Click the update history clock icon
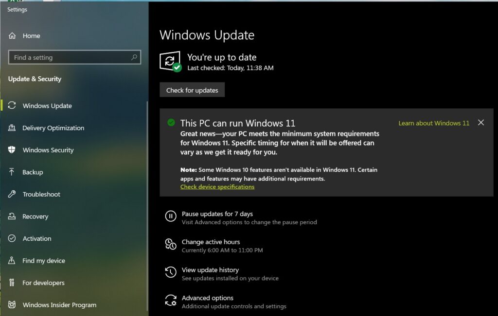498x316 pixels. 171,272
